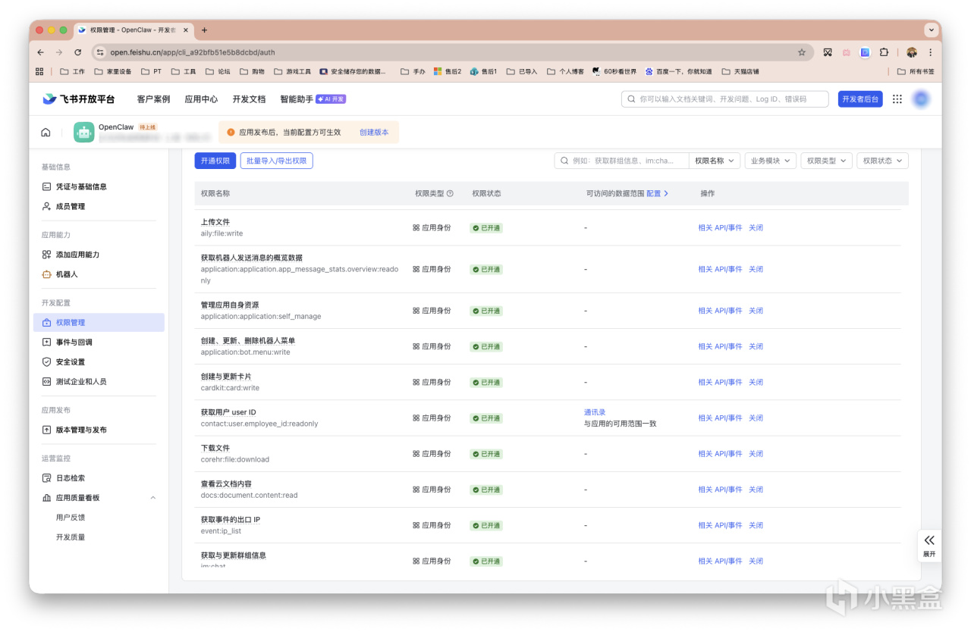Go to the home icon beside OpenClaw

pyautogui.click(x=46, y=133)
